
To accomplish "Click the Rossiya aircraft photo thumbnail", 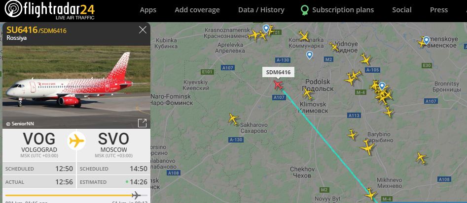I will 76,87.
